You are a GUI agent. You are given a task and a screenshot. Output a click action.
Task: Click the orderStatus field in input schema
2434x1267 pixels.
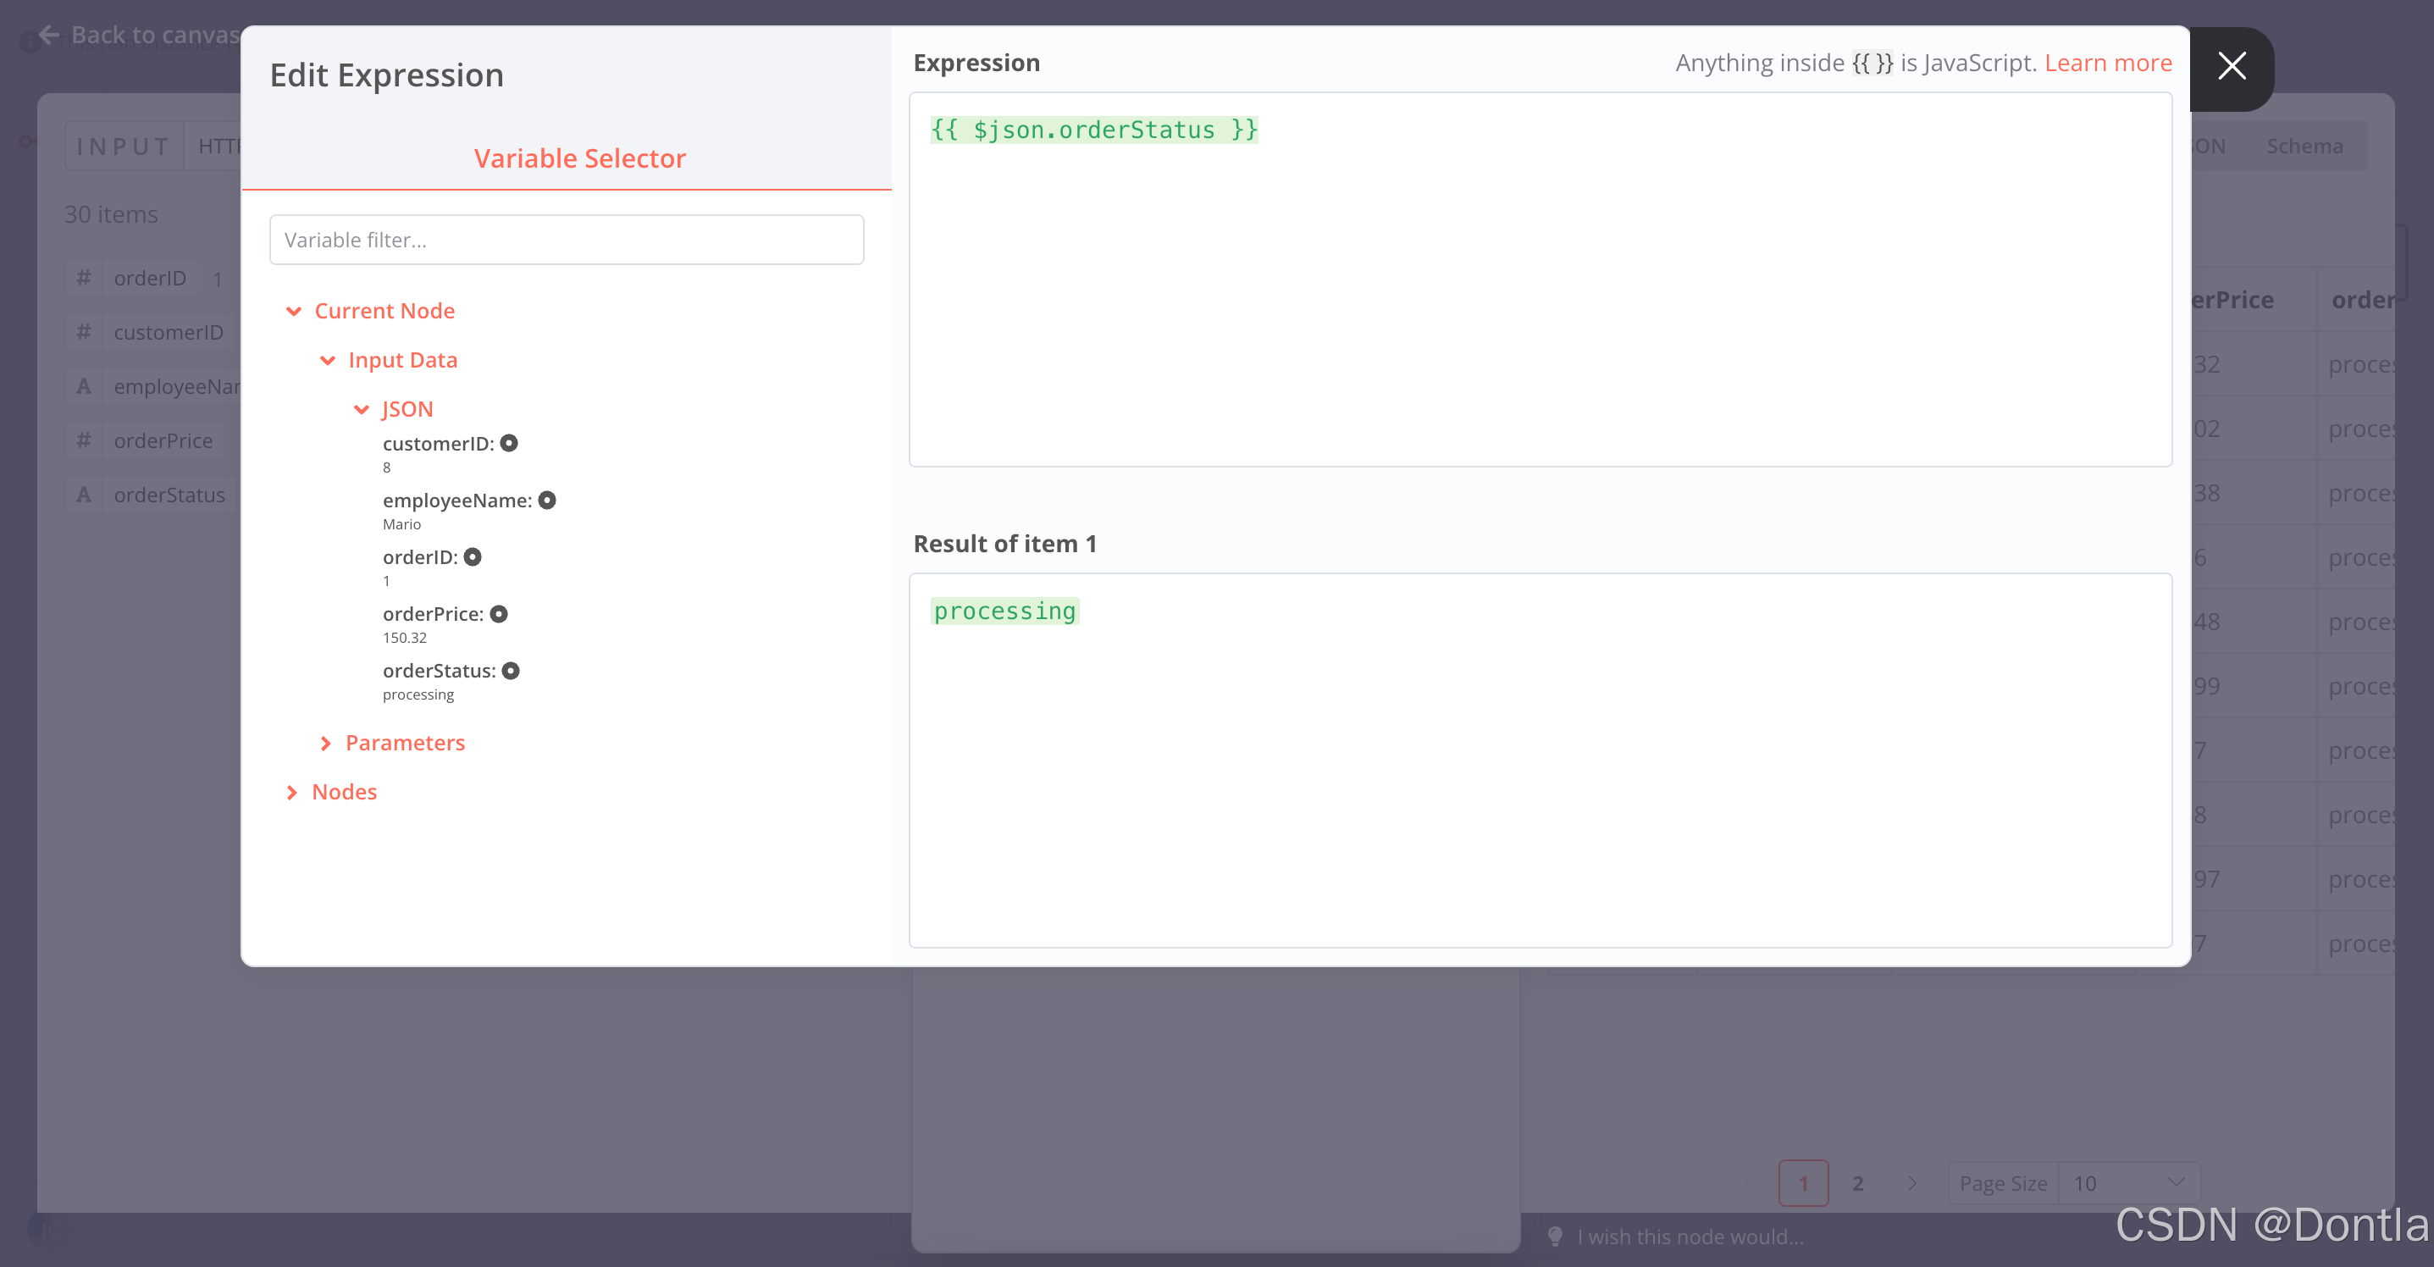click(170, 495)
